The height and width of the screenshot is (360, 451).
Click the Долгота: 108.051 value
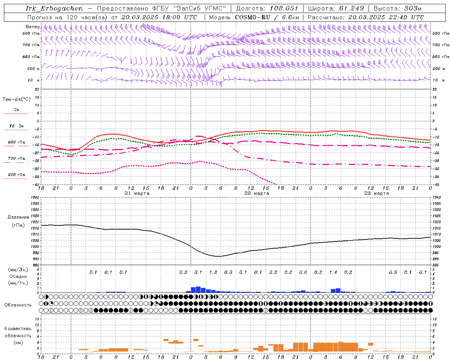click(267, 8)
